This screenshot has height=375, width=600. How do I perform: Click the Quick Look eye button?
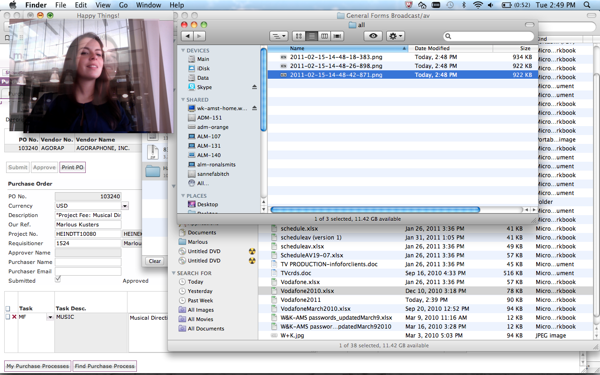373,36
